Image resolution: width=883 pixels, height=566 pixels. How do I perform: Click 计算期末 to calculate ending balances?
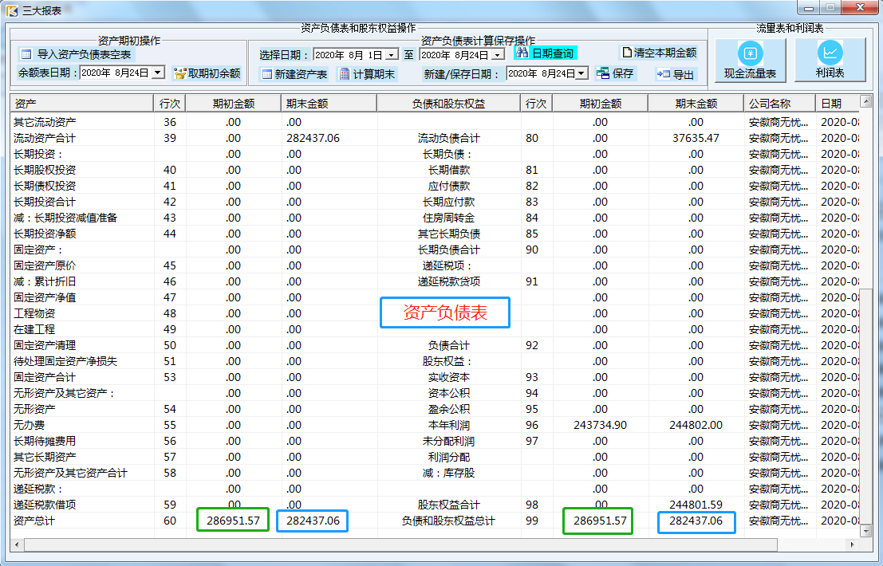pos(367,74)
